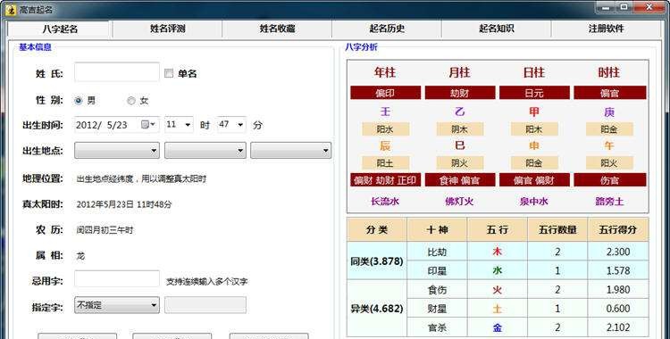Open the 姓名收藏 tab

pos(277,29)
